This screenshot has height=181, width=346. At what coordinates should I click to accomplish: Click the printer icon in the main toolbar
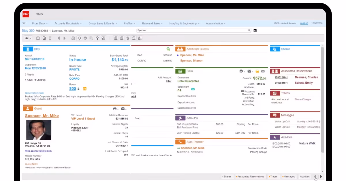(x=85, y=38)
